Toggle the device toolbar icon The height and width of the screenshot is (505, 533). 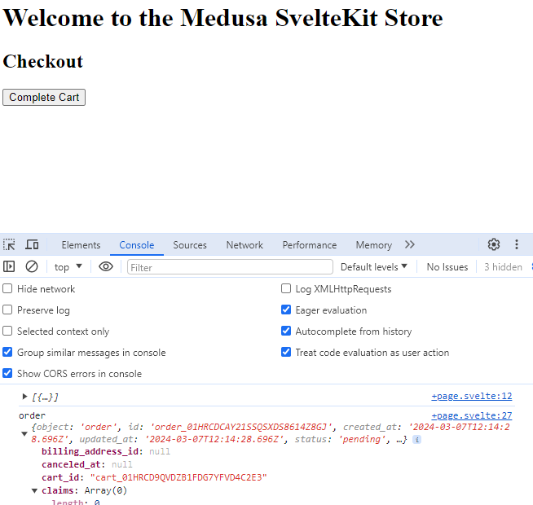click(x=32, y=244)
